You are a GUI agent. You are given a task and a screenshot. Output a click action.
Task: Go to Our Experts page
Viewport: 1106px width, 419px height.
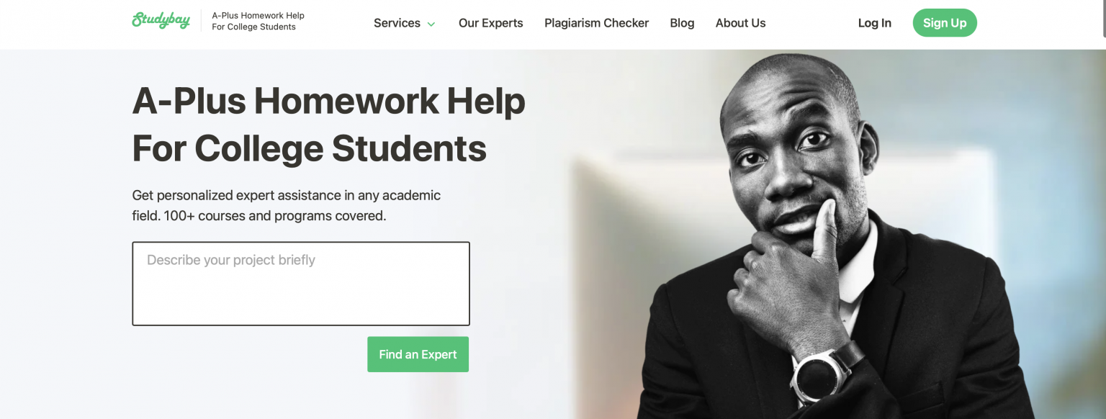tap(491, 23)
